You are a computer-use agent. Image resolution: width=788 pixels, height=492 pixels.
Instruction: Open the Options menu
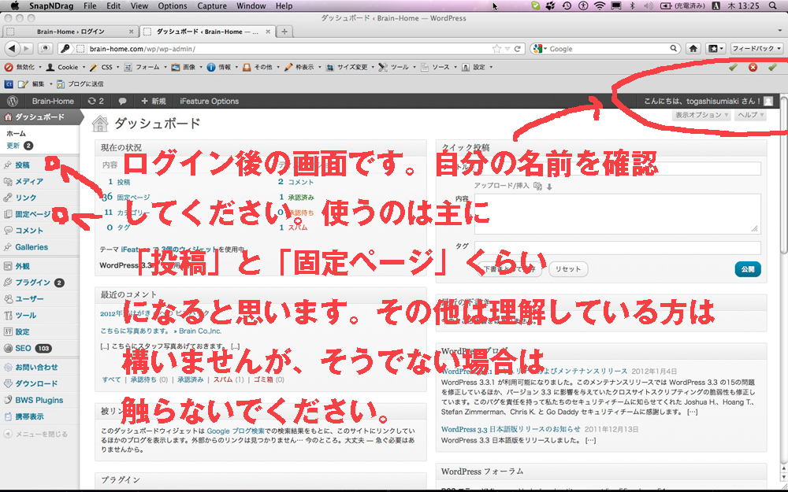(x=173, y=6)
